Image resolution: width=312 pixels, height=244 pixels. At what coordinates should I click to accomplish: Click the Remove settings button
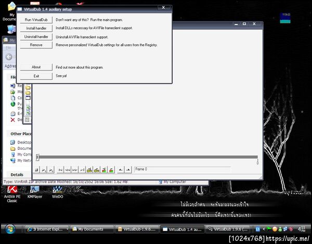(36, 45)
